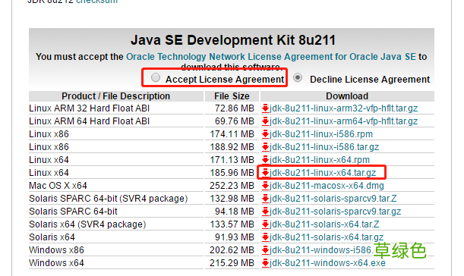464x276 pixels.
Task: Download jdk-8u211-solaris-sparcv9.tar.Z
Action: (333, 199)
